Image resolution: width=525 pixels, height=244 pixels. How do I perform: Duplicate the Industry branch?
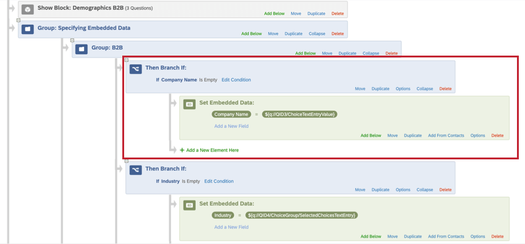coord(380,190)
